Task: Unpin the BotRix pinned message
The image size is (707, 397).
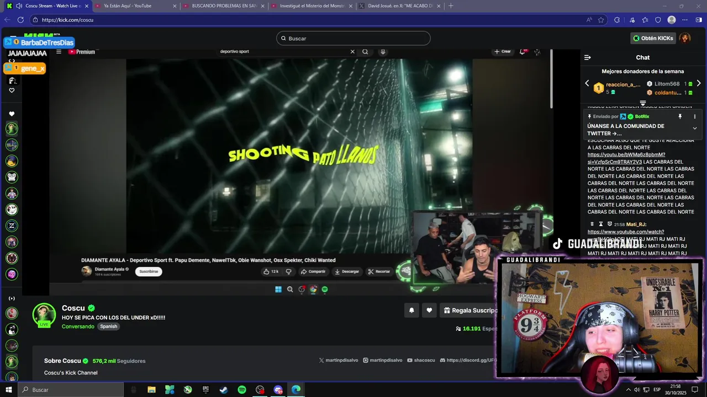Action: [680, 116]
